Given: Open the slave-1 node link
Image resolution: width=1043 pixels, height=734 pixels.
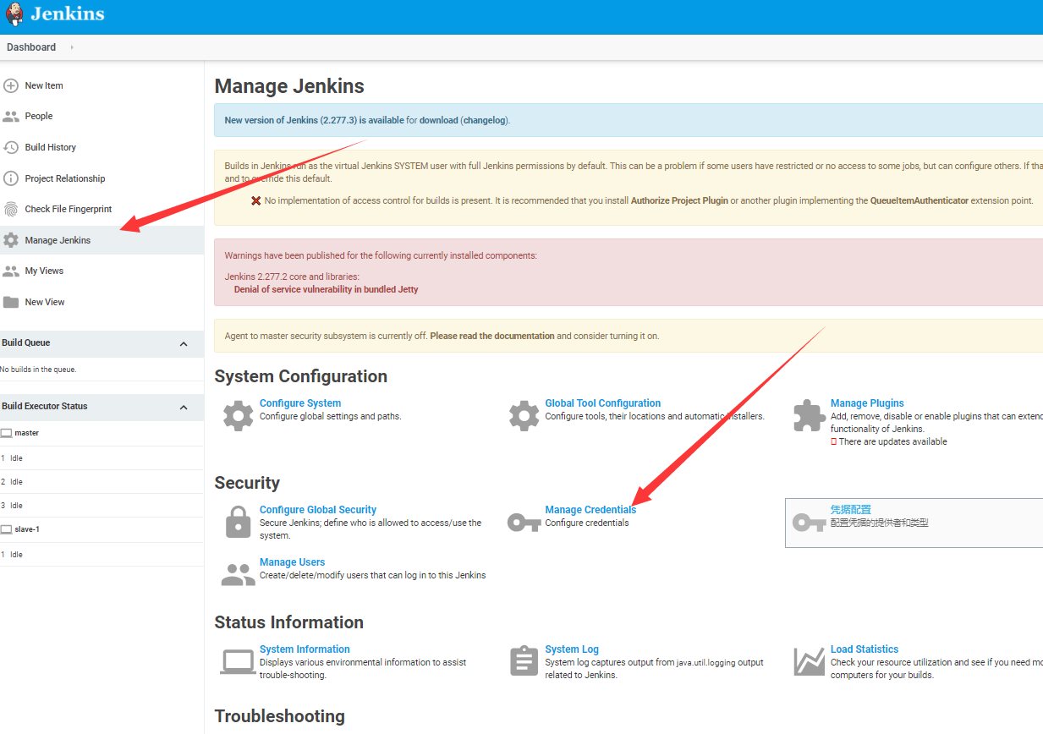Looking at the screenshot, I should coord(28,529).
